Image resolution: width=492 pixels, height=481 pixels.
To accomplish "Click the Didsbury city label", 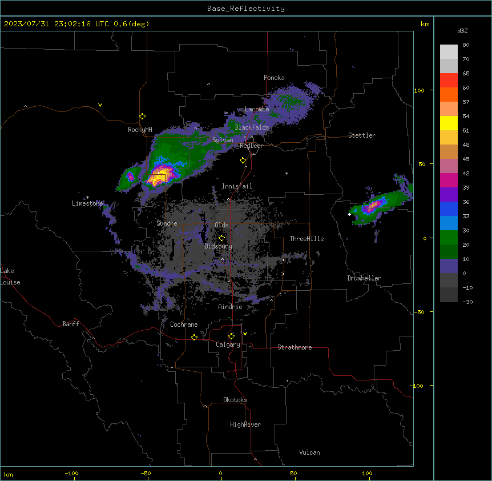I will tap(219, 246).
